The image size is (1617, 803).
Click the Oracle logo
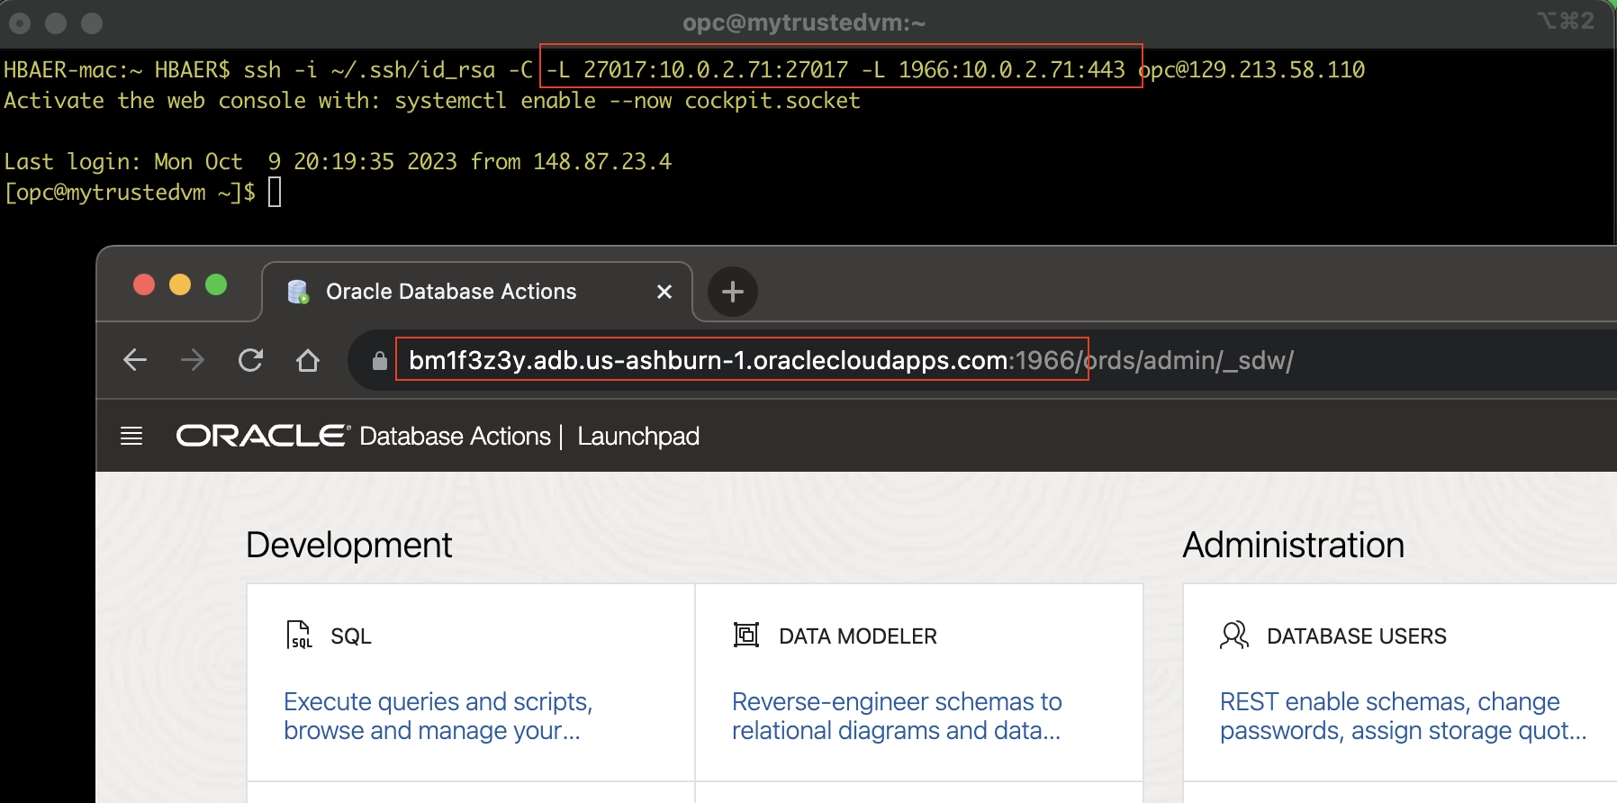(262, 437)
